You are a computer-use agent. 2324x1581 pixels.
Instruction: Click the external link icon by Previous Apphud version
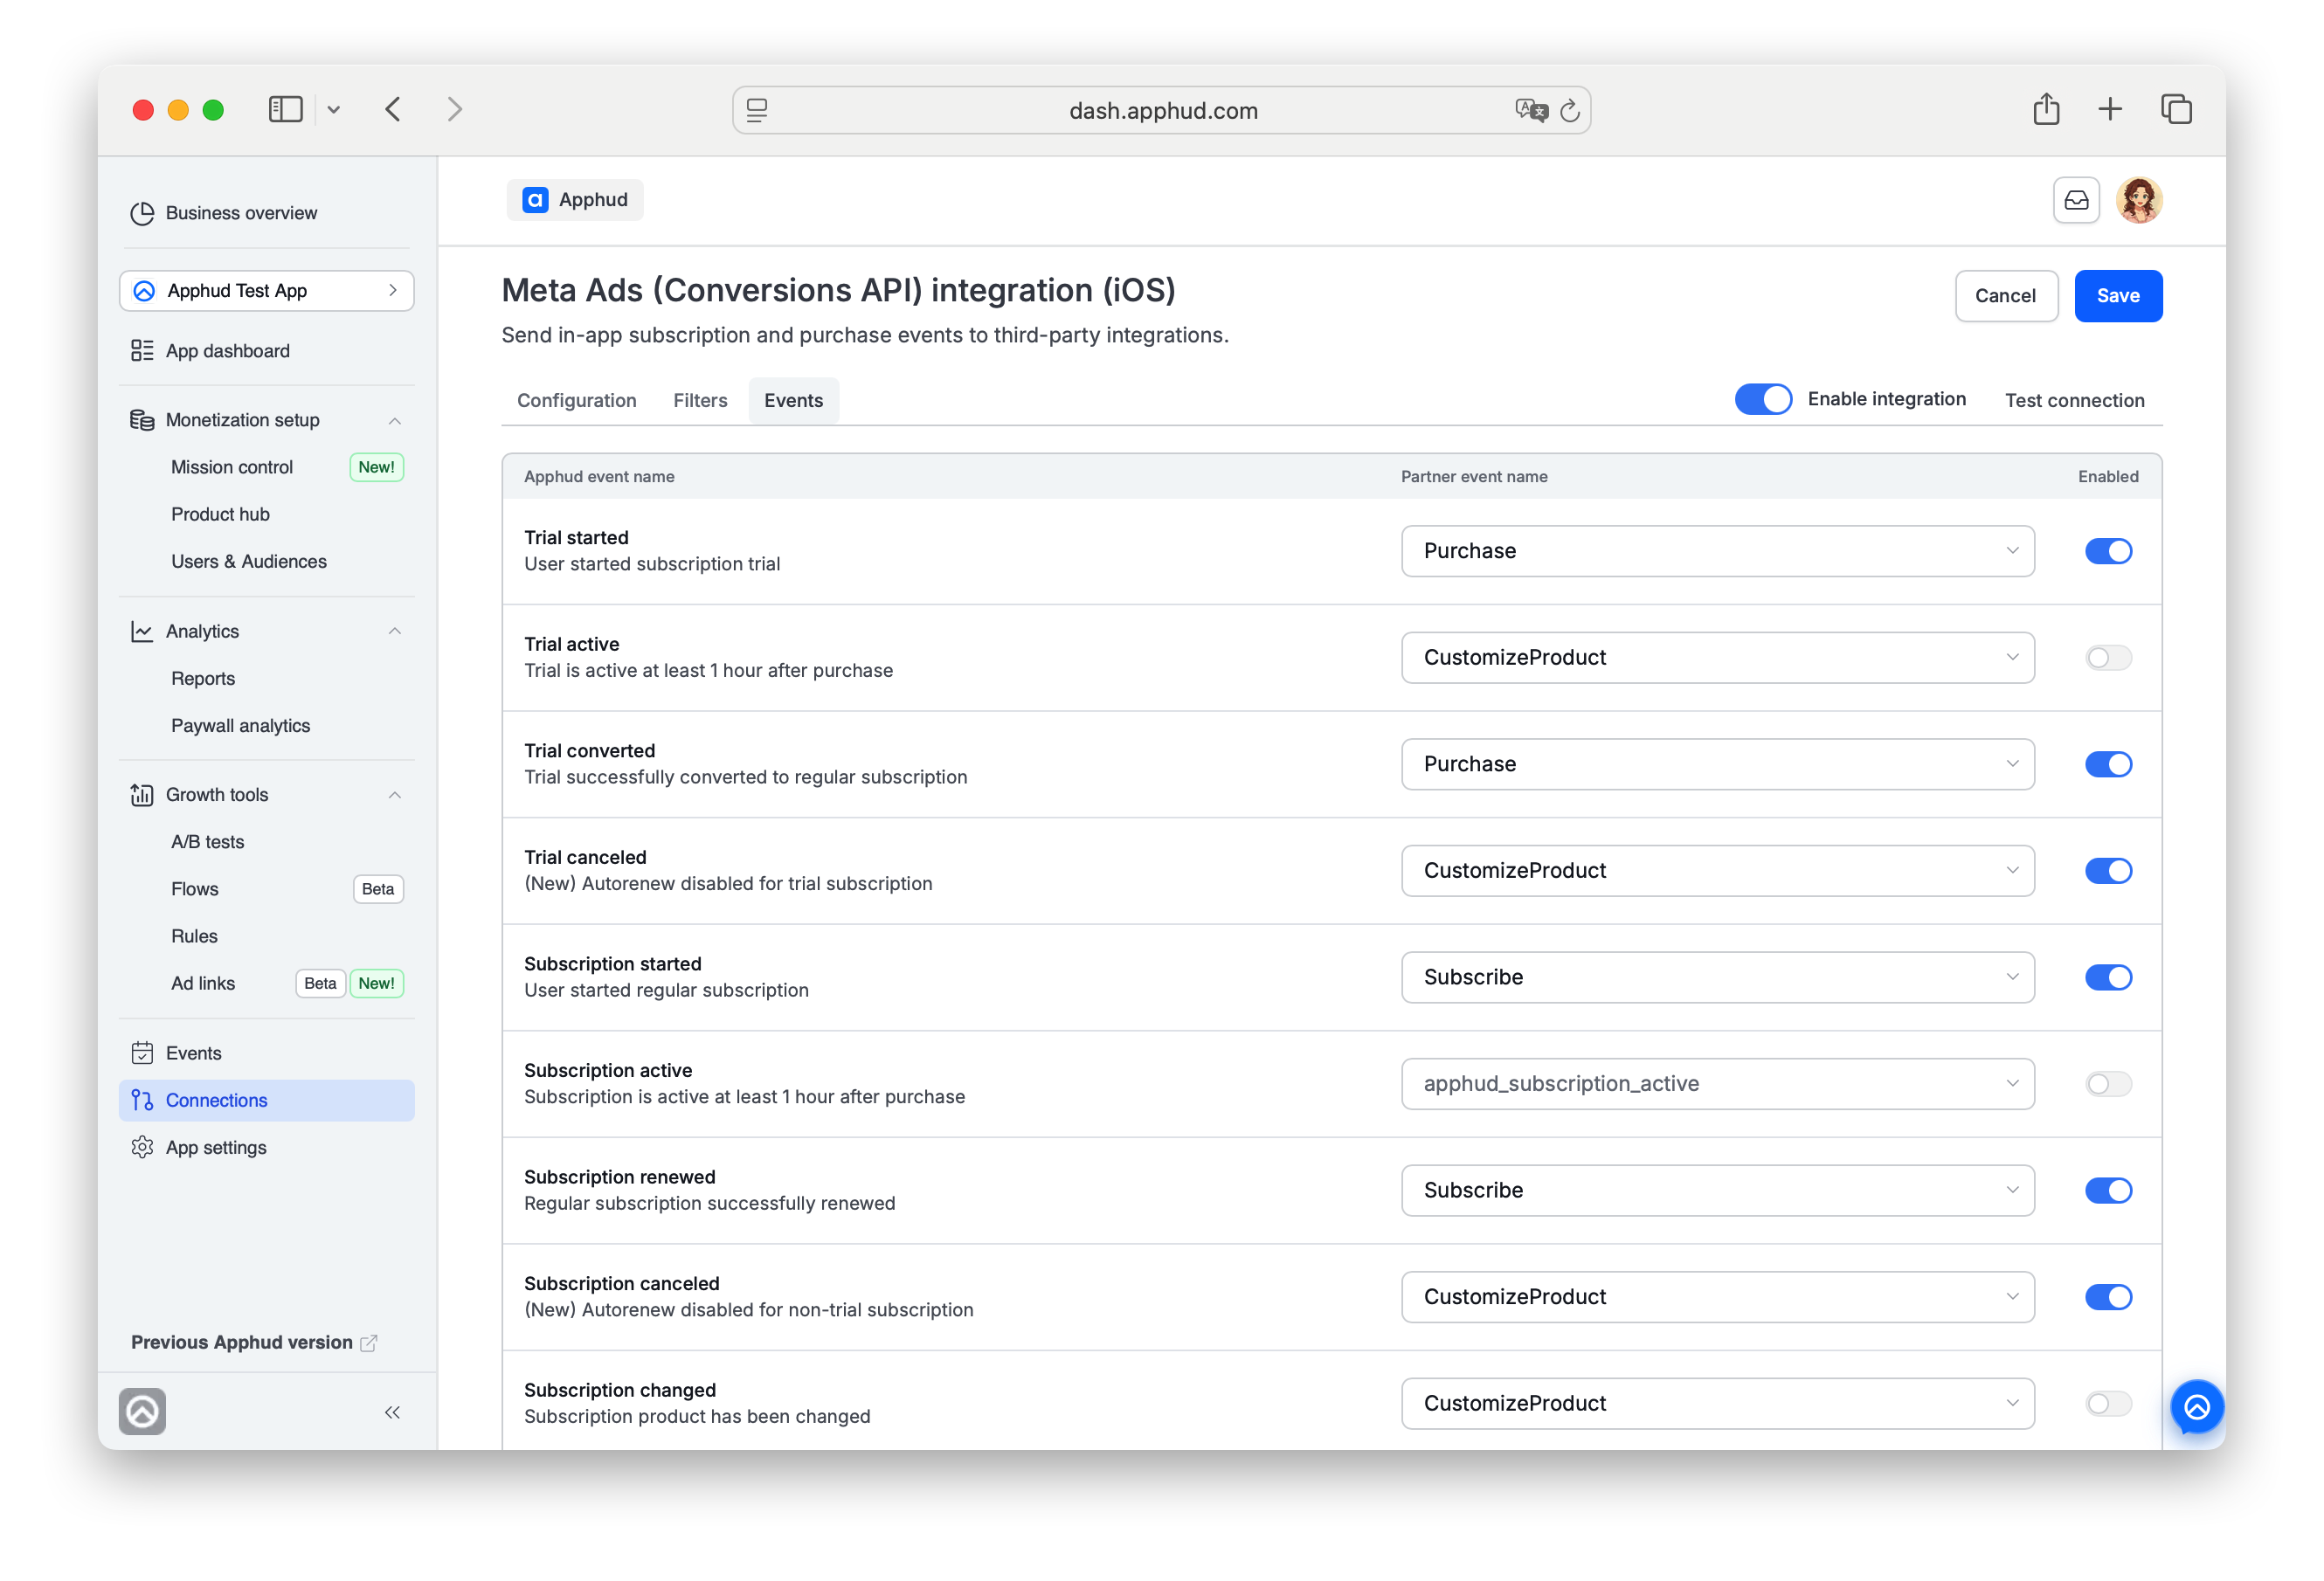pos(369,1343)
